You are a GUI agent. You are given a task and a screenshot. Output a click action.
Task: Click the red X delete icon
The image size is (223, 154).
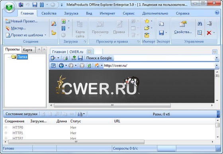[x=209, y=33]
